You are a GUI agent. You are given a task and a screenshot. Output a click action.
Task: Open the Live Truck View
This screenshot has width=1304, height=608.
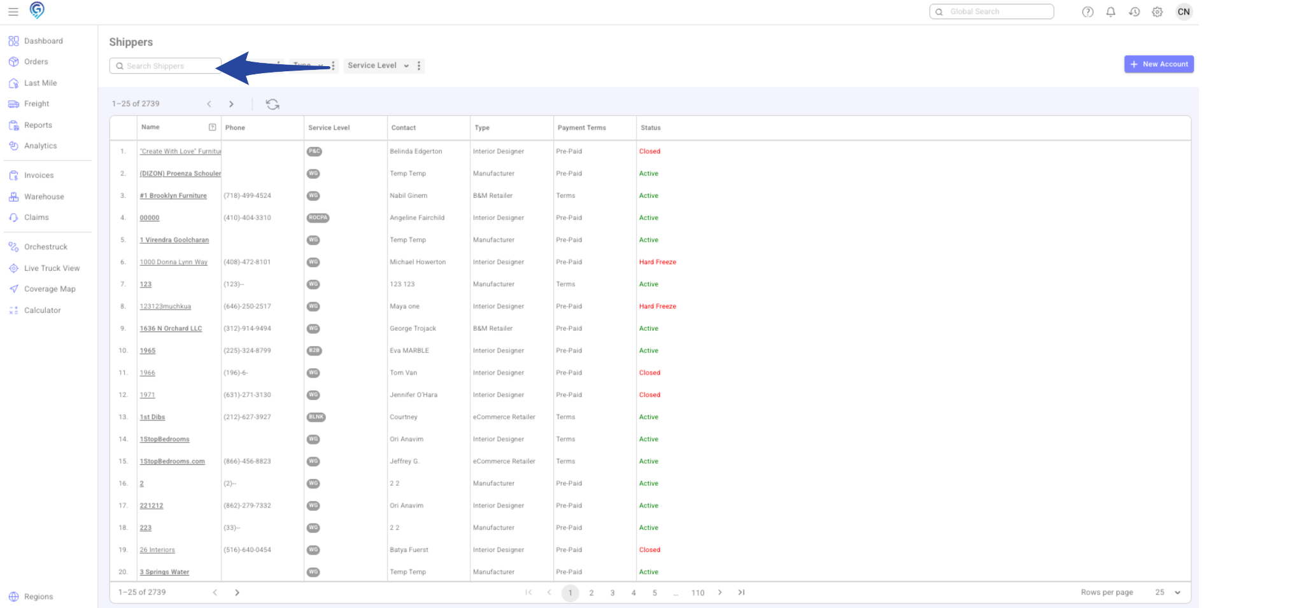click(x=51, y=268)
